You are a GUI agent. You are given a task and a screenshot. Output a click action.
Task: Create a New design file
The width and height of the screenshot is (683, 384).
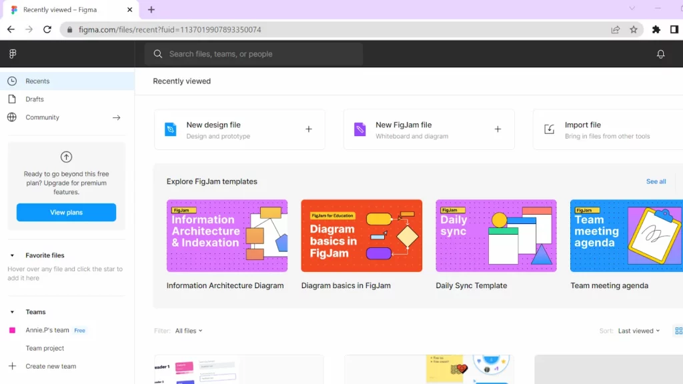[239, 129]
